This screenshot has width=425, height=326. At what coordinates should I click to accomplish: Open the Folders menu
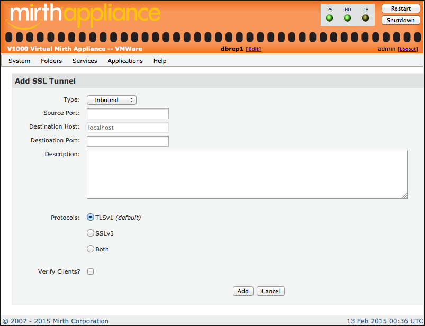coord(51,61)
